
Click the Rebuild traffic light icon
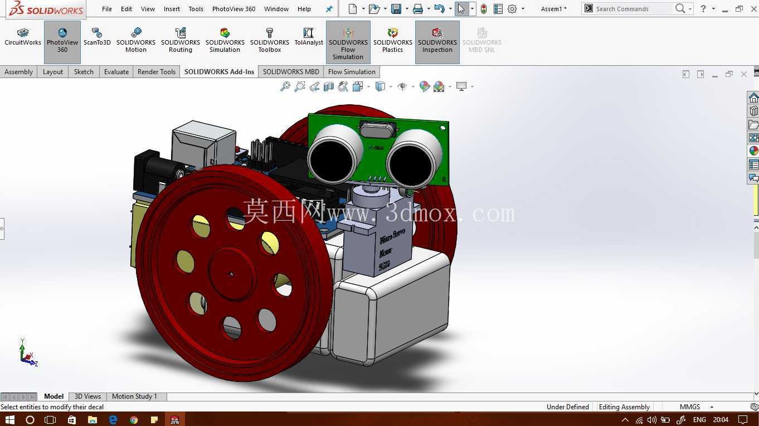484,8
